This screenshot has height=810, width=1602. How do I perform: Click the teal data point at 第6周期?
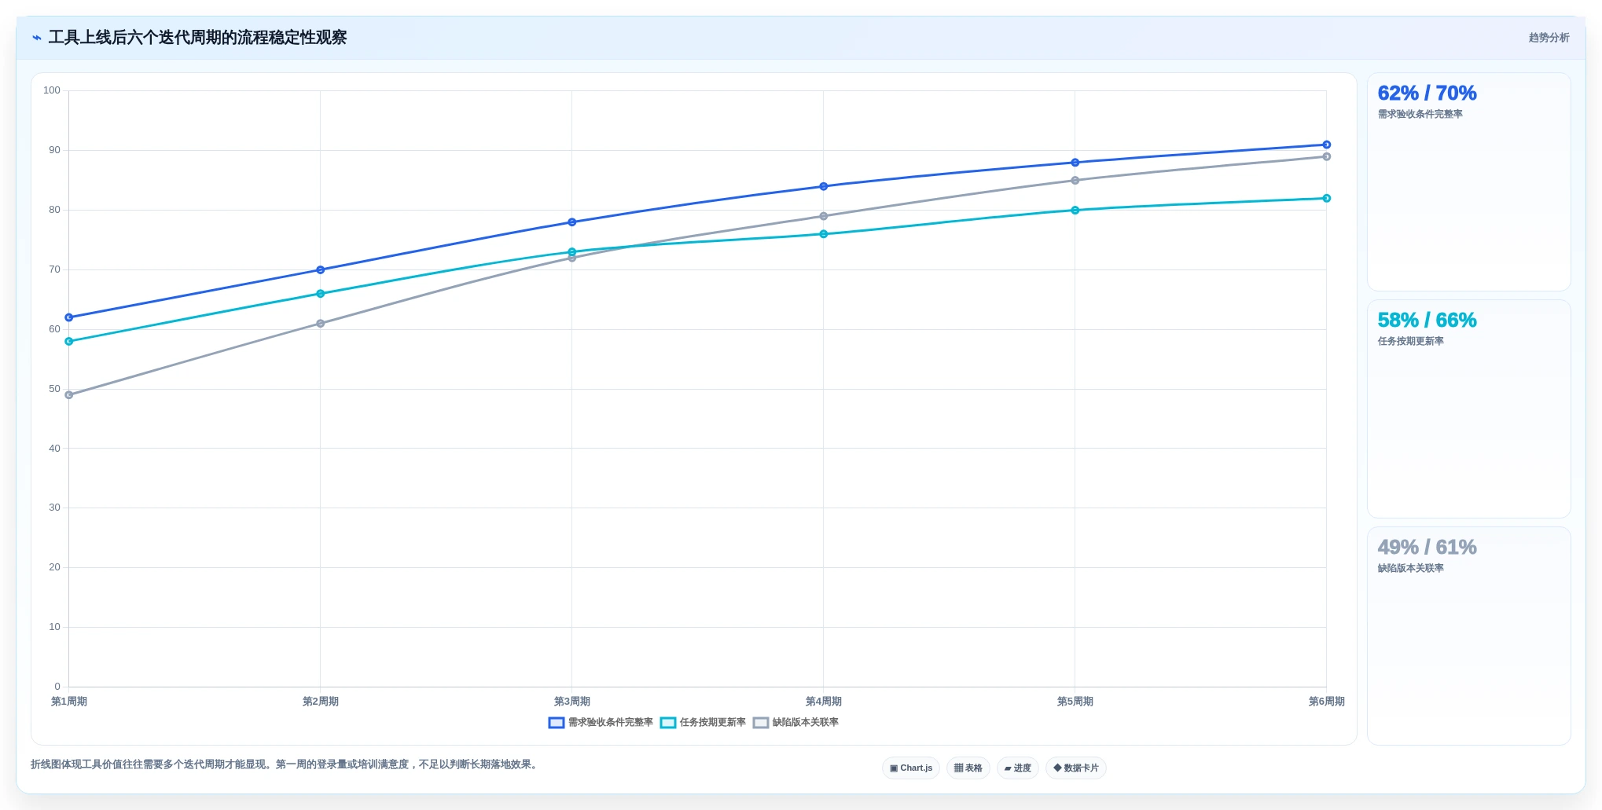pyautogui.click(x=1327, y=199)
